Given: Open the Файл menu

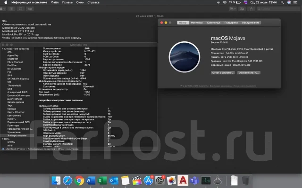Looking at the screenshot, I should [x=55, y=2].
